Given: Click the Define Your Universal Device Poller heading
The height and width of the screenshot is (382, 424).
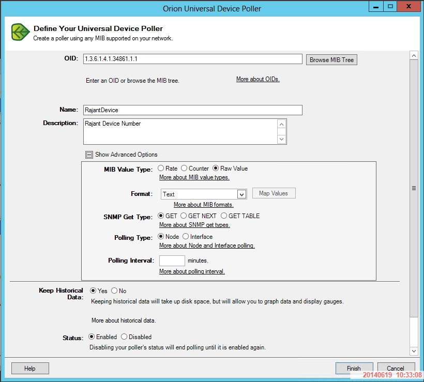Looking at the screenshot, I should tap(98, 28).
